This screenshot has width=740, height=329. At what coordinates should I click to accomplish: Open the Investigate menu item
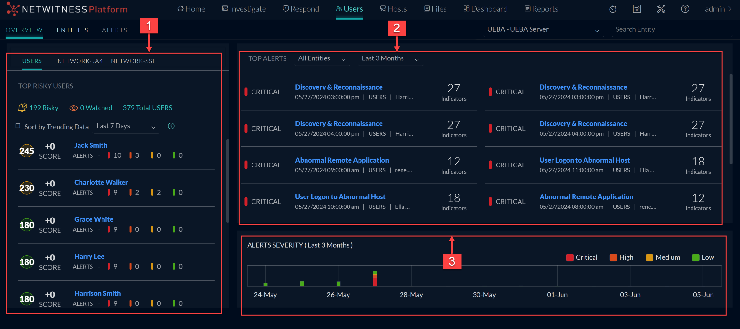[x=244, y=9]
